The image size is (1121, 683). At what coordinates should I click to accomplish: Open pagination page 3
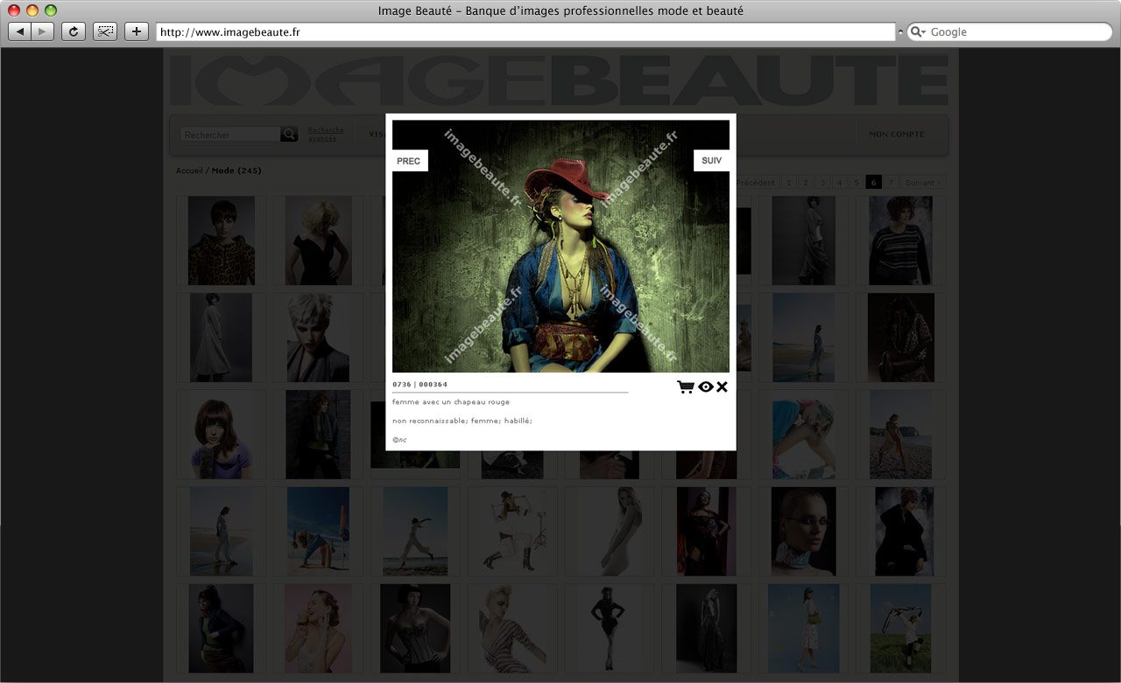pyautogui.click(x=823, y=183)
